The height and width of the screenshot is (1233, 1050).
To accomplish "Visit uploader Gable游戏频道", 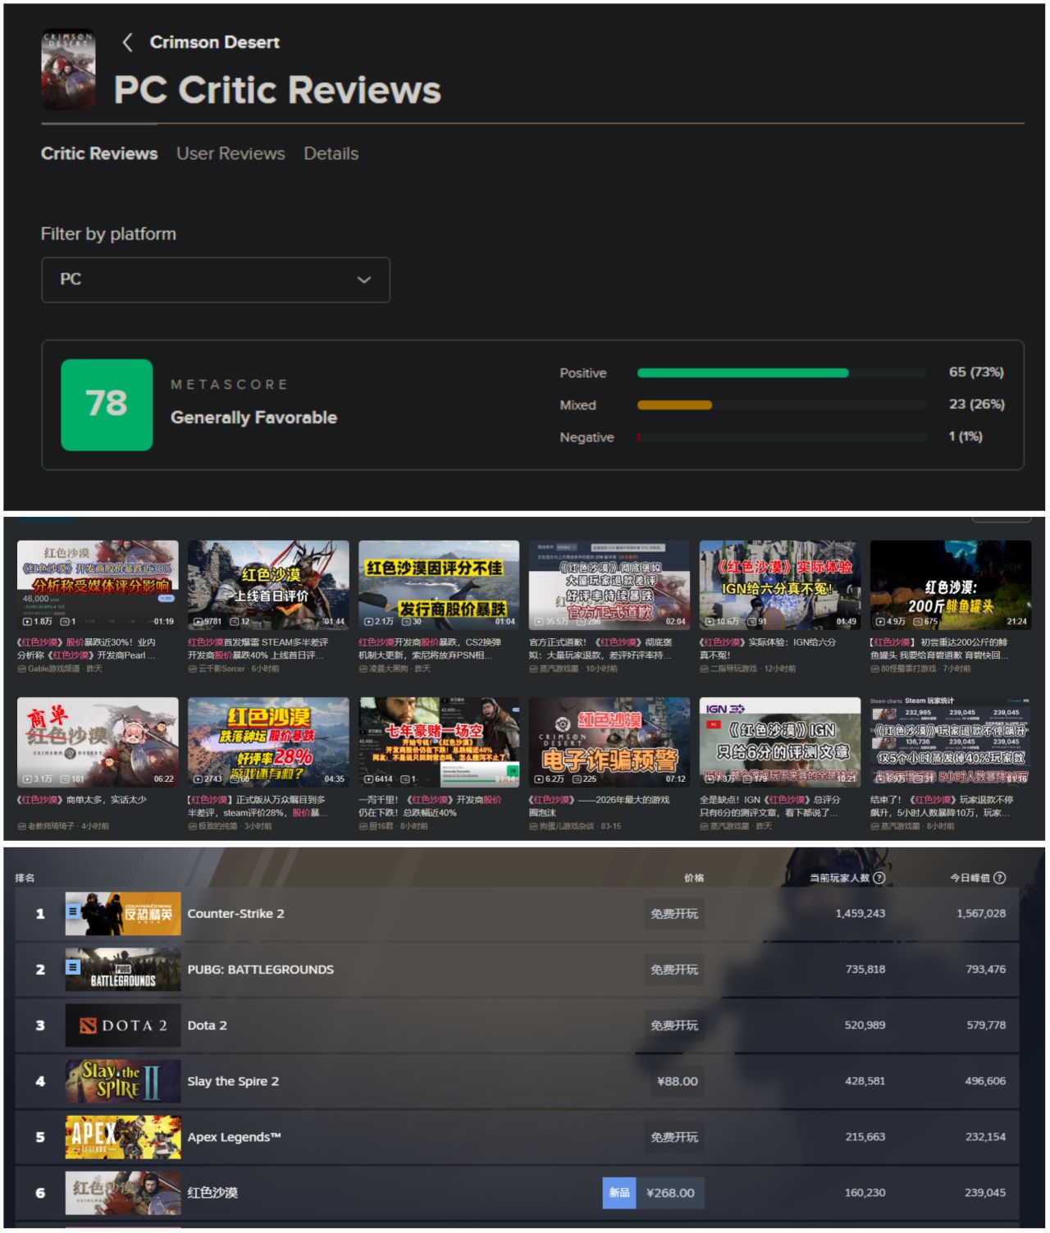I will coord(54,669).
